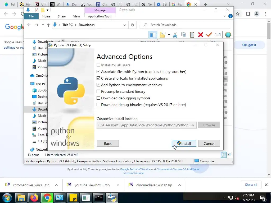Image resolution: width=271 pixels, height=203 pixels.
Task: Toggle Create shortcuts for installed applications
Action: pyautogui.click(x=98, y=78)
